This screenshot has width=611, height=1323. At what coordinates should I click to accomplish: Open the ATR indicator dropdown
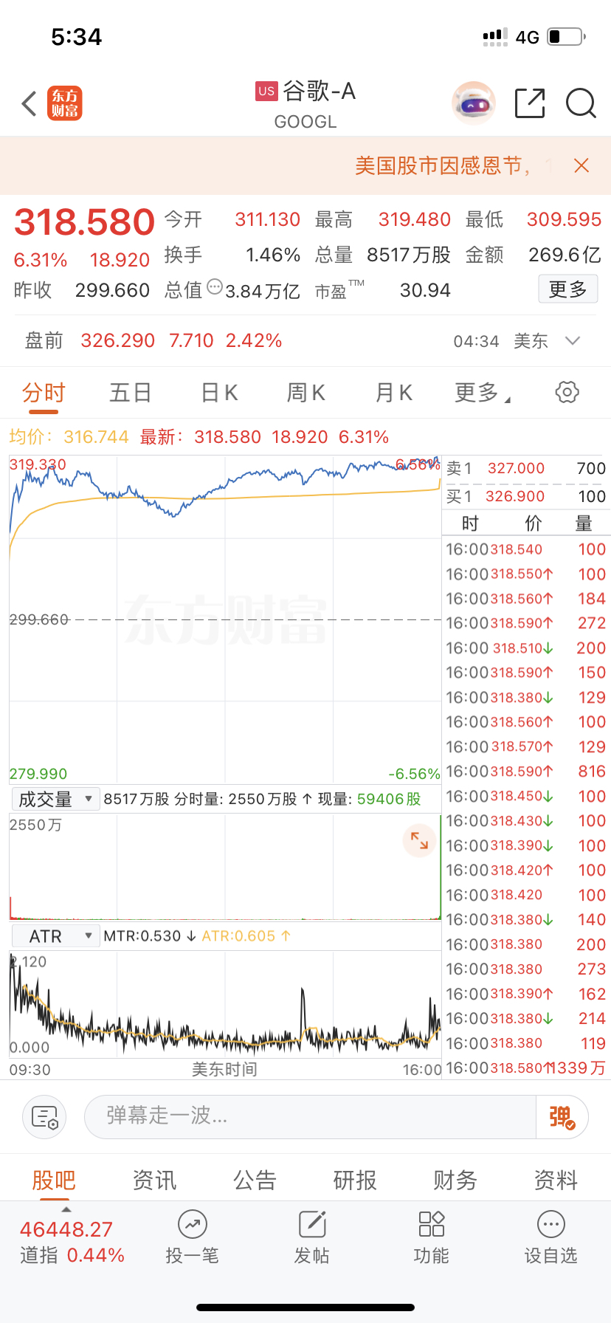coord(55,936)
